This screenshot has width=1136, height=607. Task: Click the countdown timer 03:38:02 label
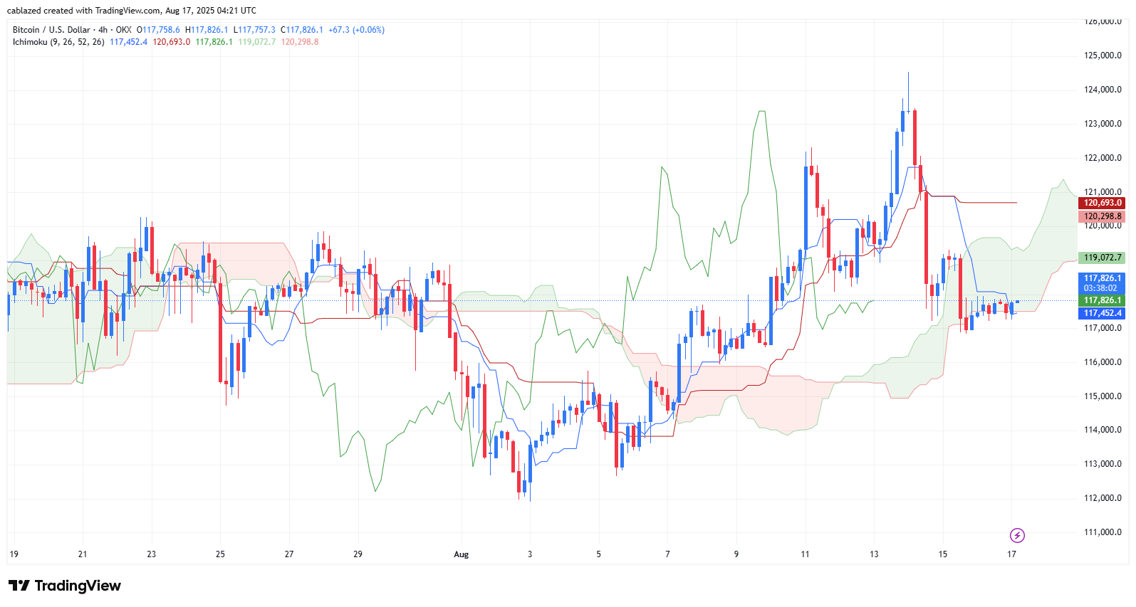point(1102,288)
